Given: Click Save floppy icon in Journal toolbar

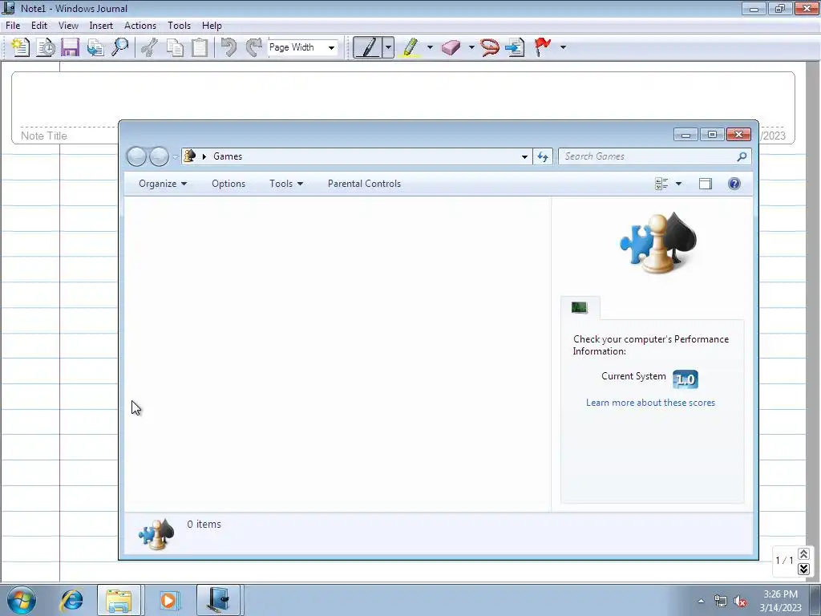Looking at the screenshot, I should [x=70, y=47].
